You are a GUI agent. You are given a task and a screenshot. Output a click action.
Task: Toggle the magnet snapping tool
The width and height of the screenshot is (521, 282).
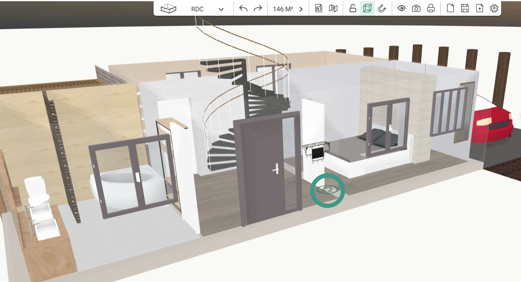(x=382, y=8)
